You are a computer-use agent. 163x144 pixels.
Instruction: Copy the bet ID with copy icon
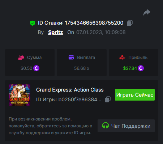tap(130, 23)
